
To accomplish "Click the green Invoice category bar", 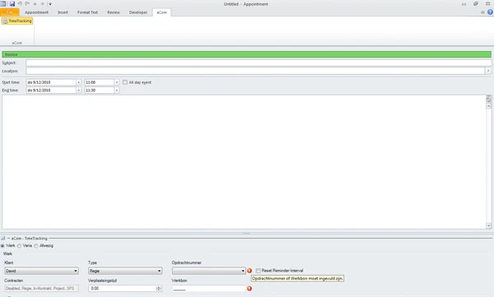I will pyautogui.click(x=246, y=54).
